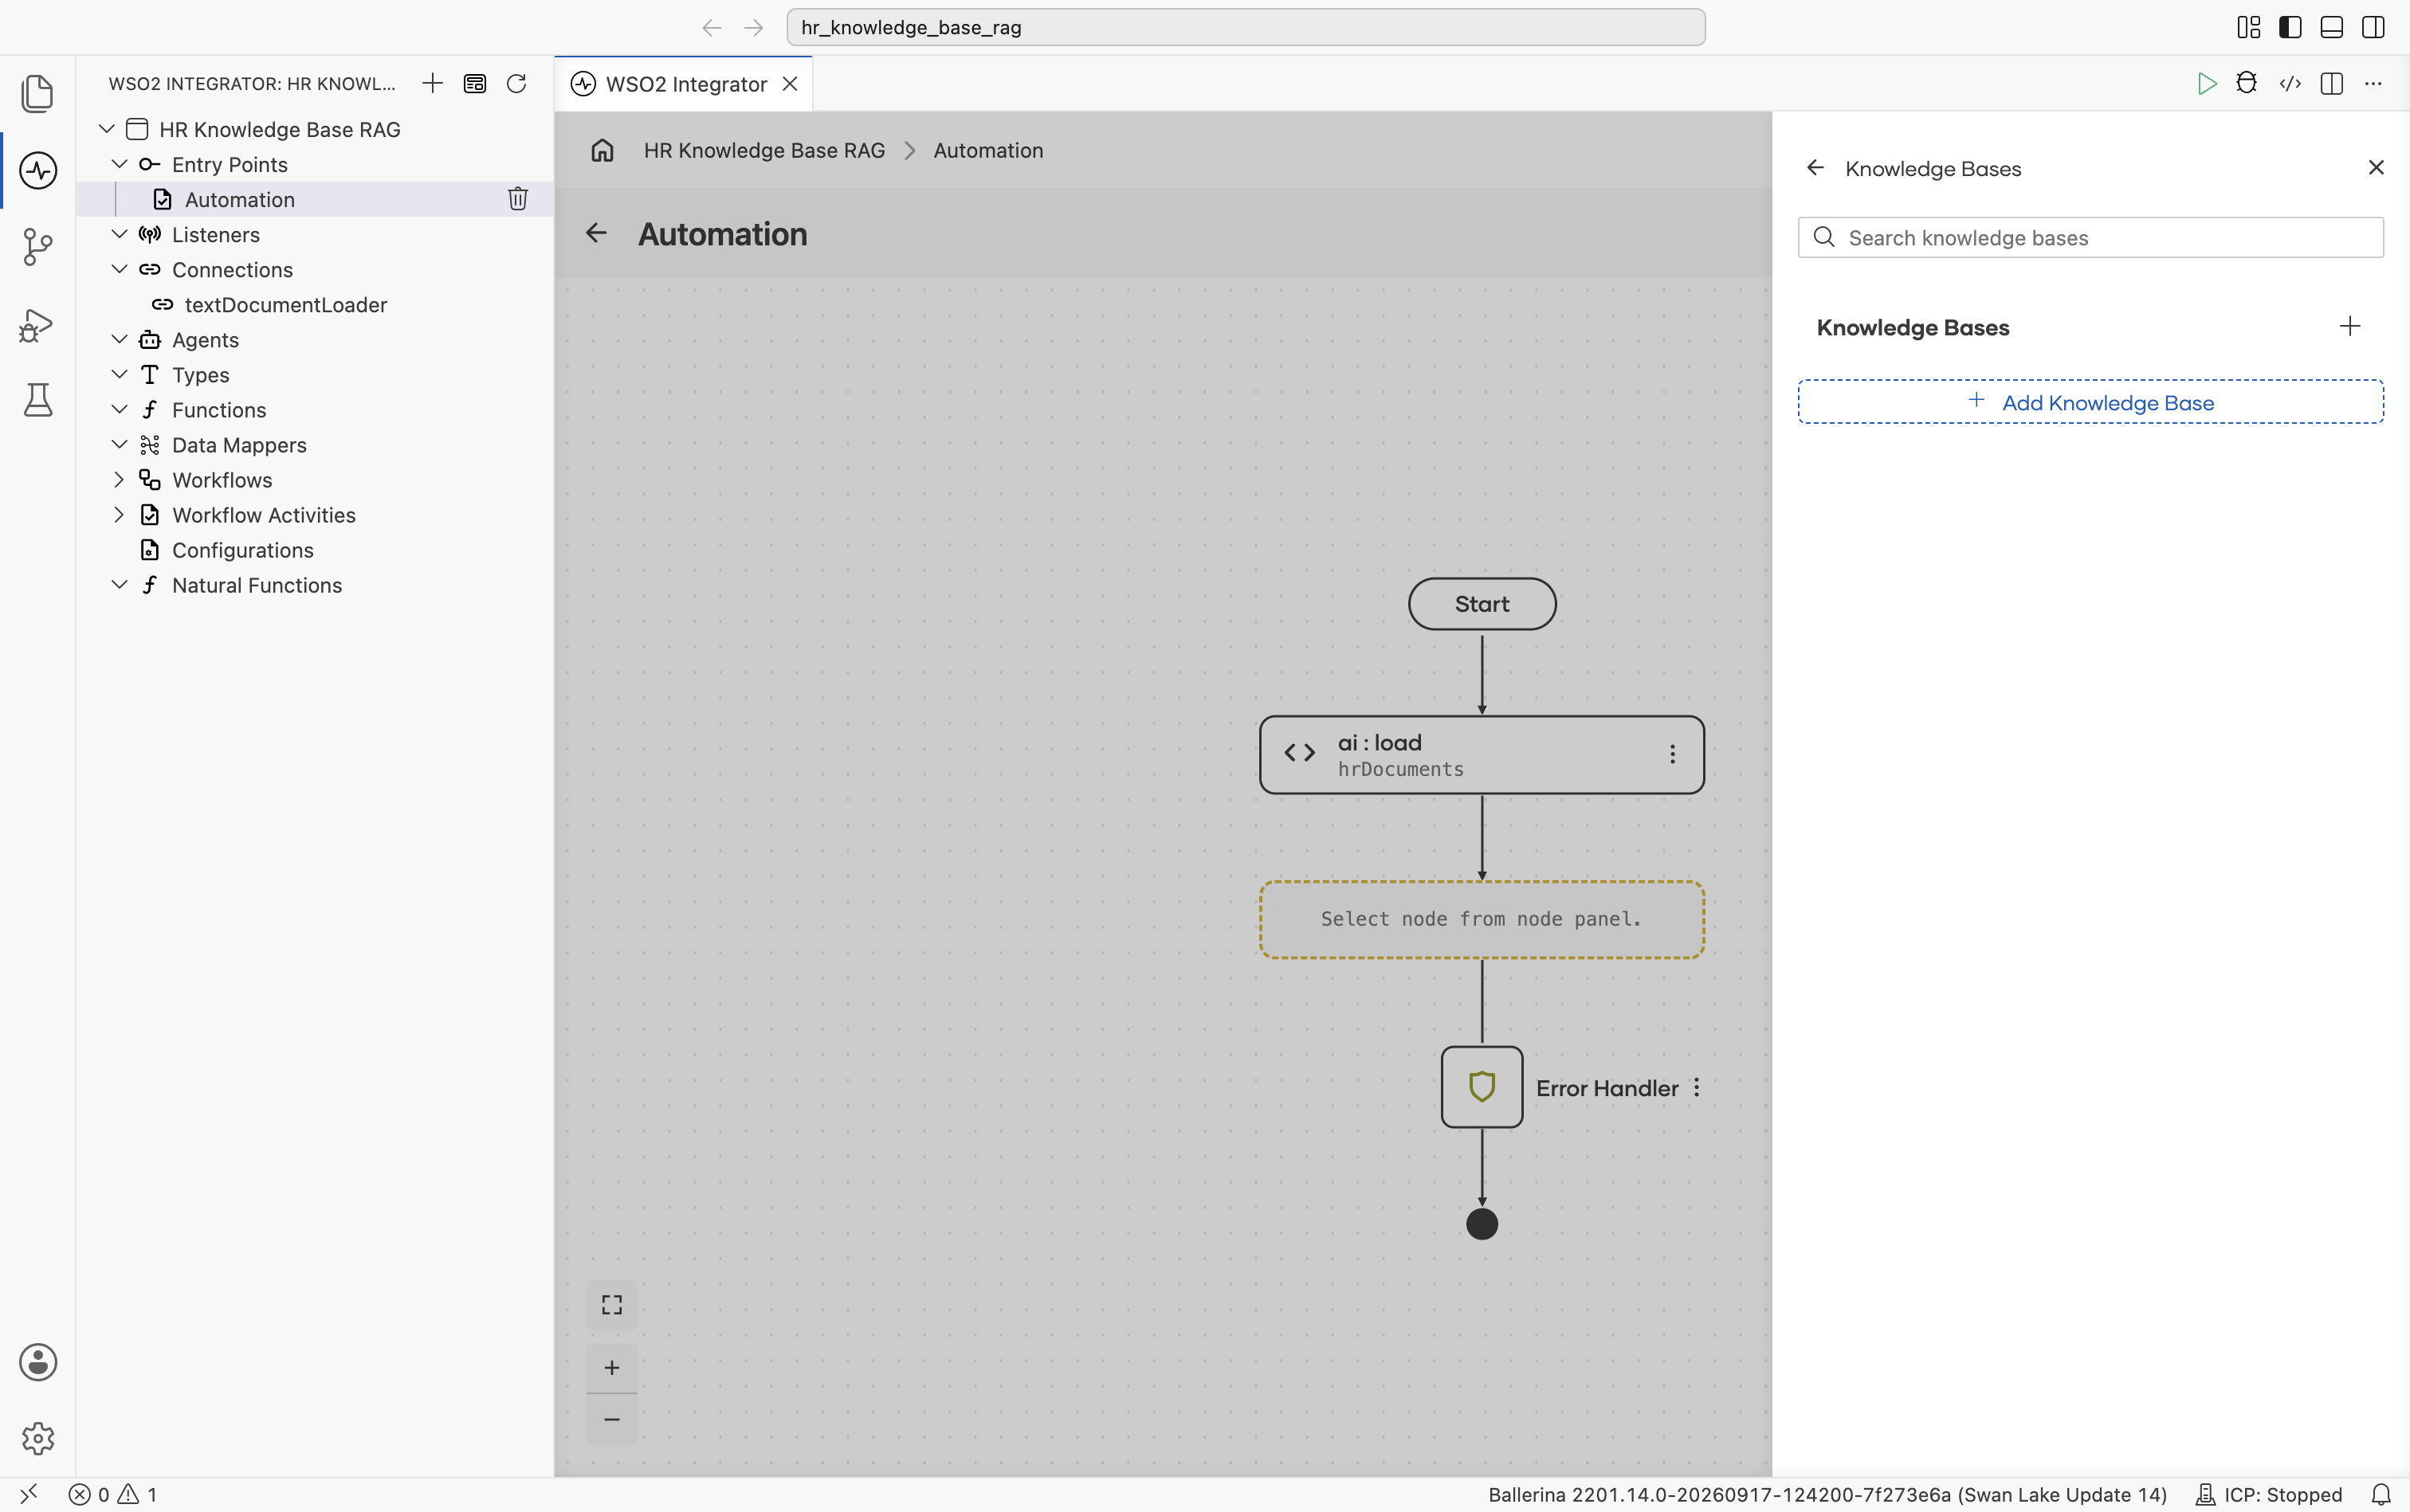Select textDocumentLoader connection

[285, 304]
